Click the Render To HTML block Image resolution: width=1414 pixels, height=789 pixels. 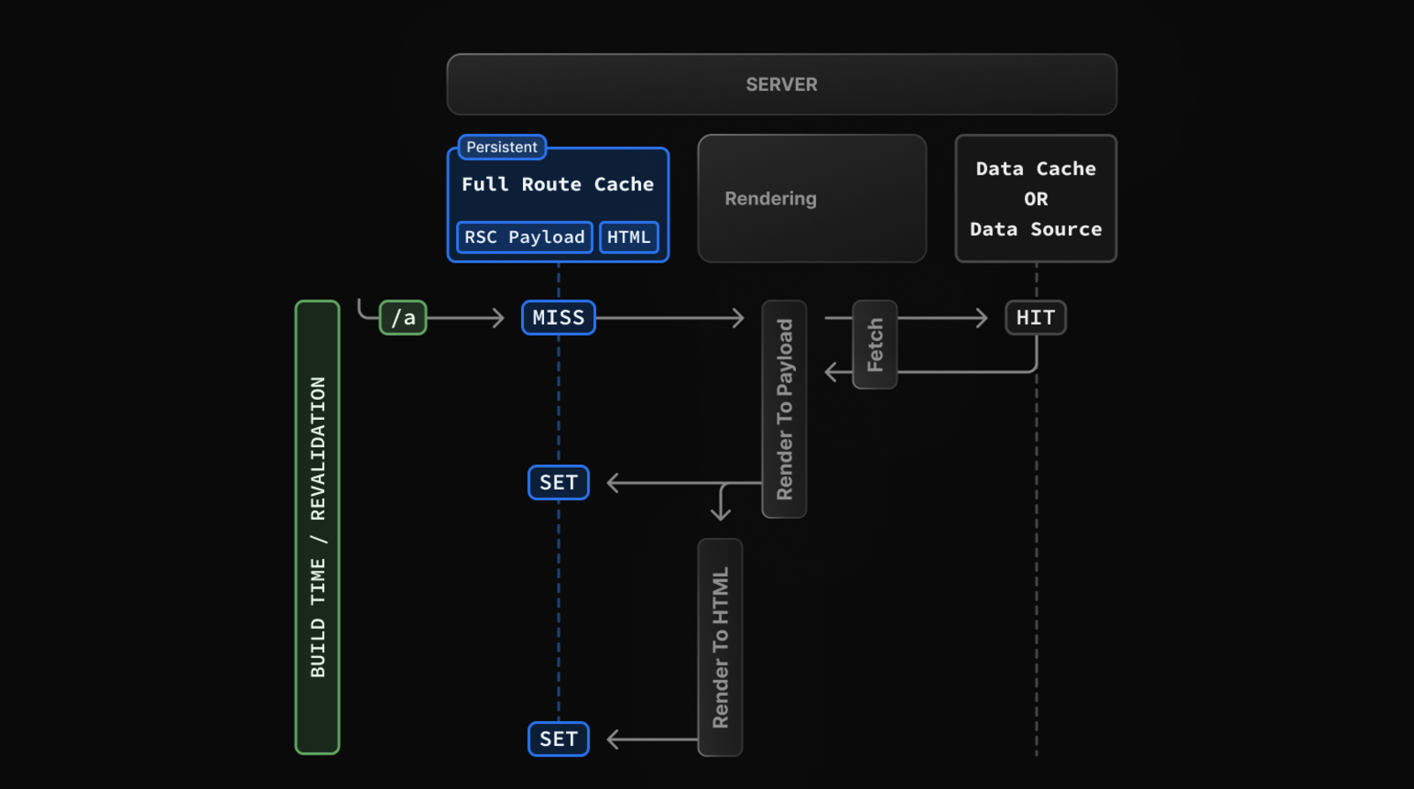click(x=720, y=647)
